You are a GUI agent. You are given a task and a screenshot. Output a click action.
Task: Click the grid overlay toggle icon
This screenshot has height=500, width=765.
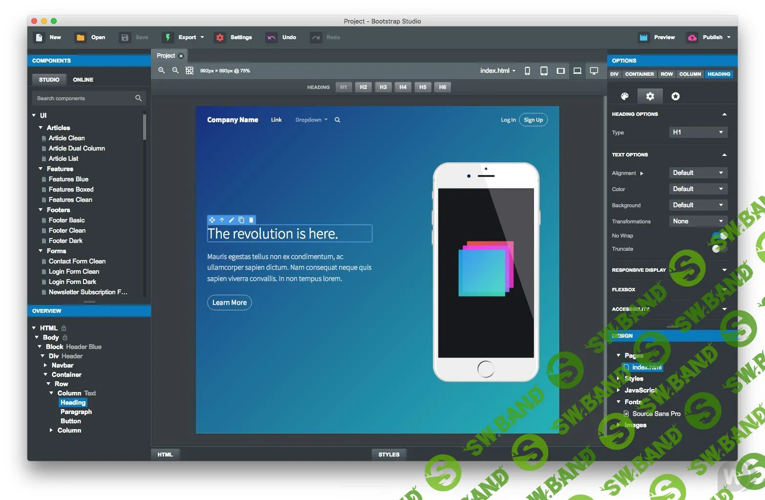[x=190, y=70]
